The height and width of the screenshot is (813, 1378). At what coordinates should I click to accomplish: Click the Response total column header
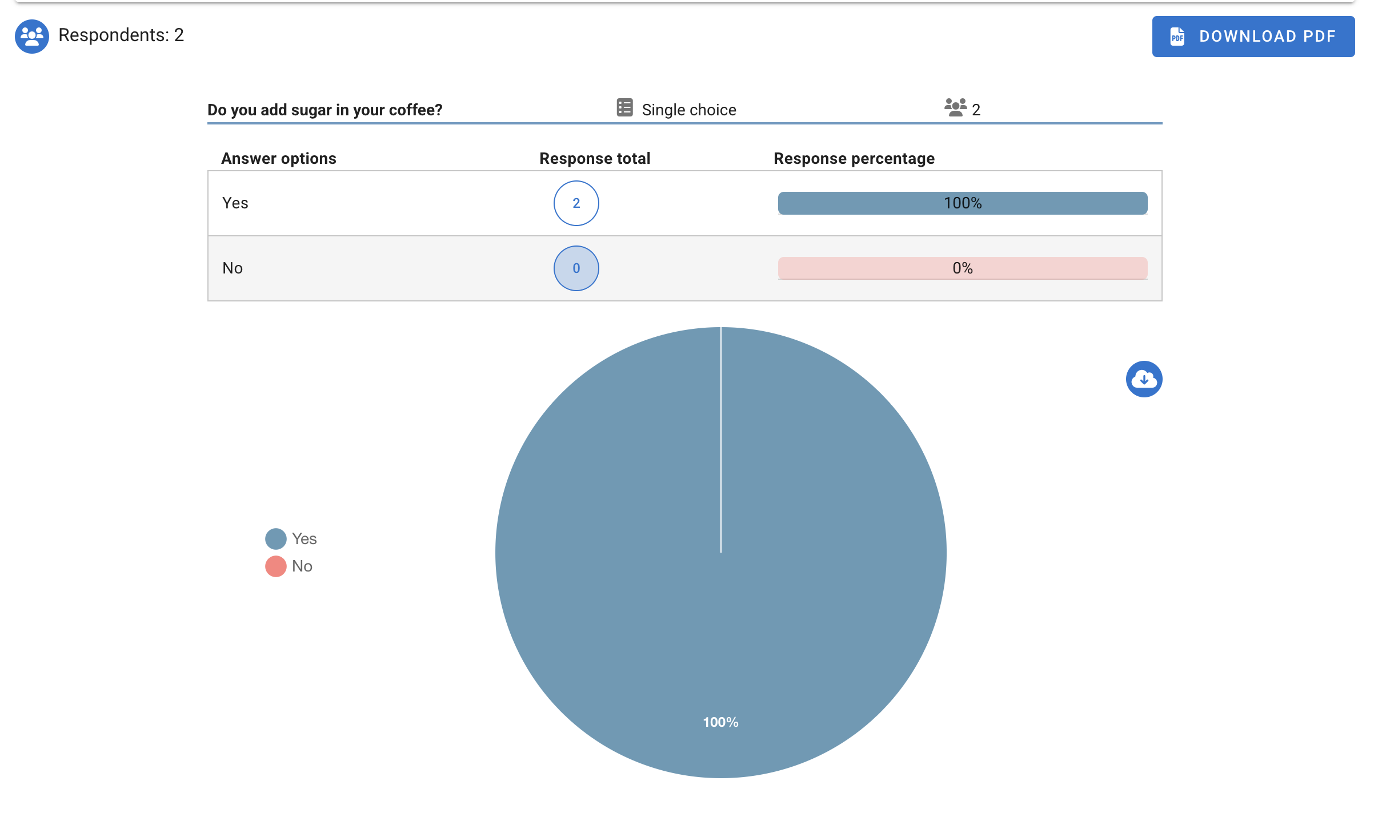595,159
